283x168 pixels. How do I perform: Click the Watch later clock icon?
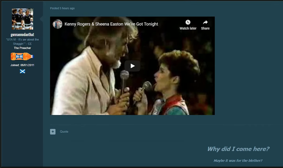(x=188, y=22)
